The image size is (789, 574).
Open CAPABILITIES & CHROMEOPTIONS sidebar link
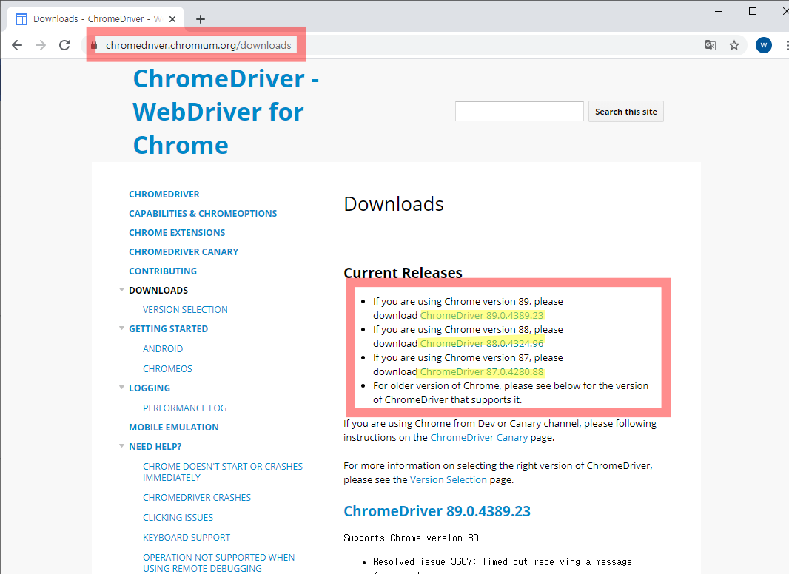[x=203, y=213]
